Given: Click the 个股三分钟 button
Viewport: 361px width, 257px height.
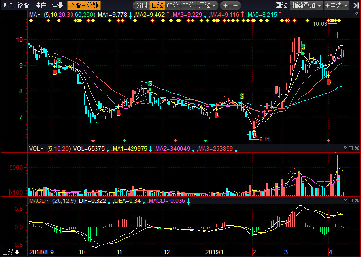Looking at the screenshot, I should coord(84,6).
